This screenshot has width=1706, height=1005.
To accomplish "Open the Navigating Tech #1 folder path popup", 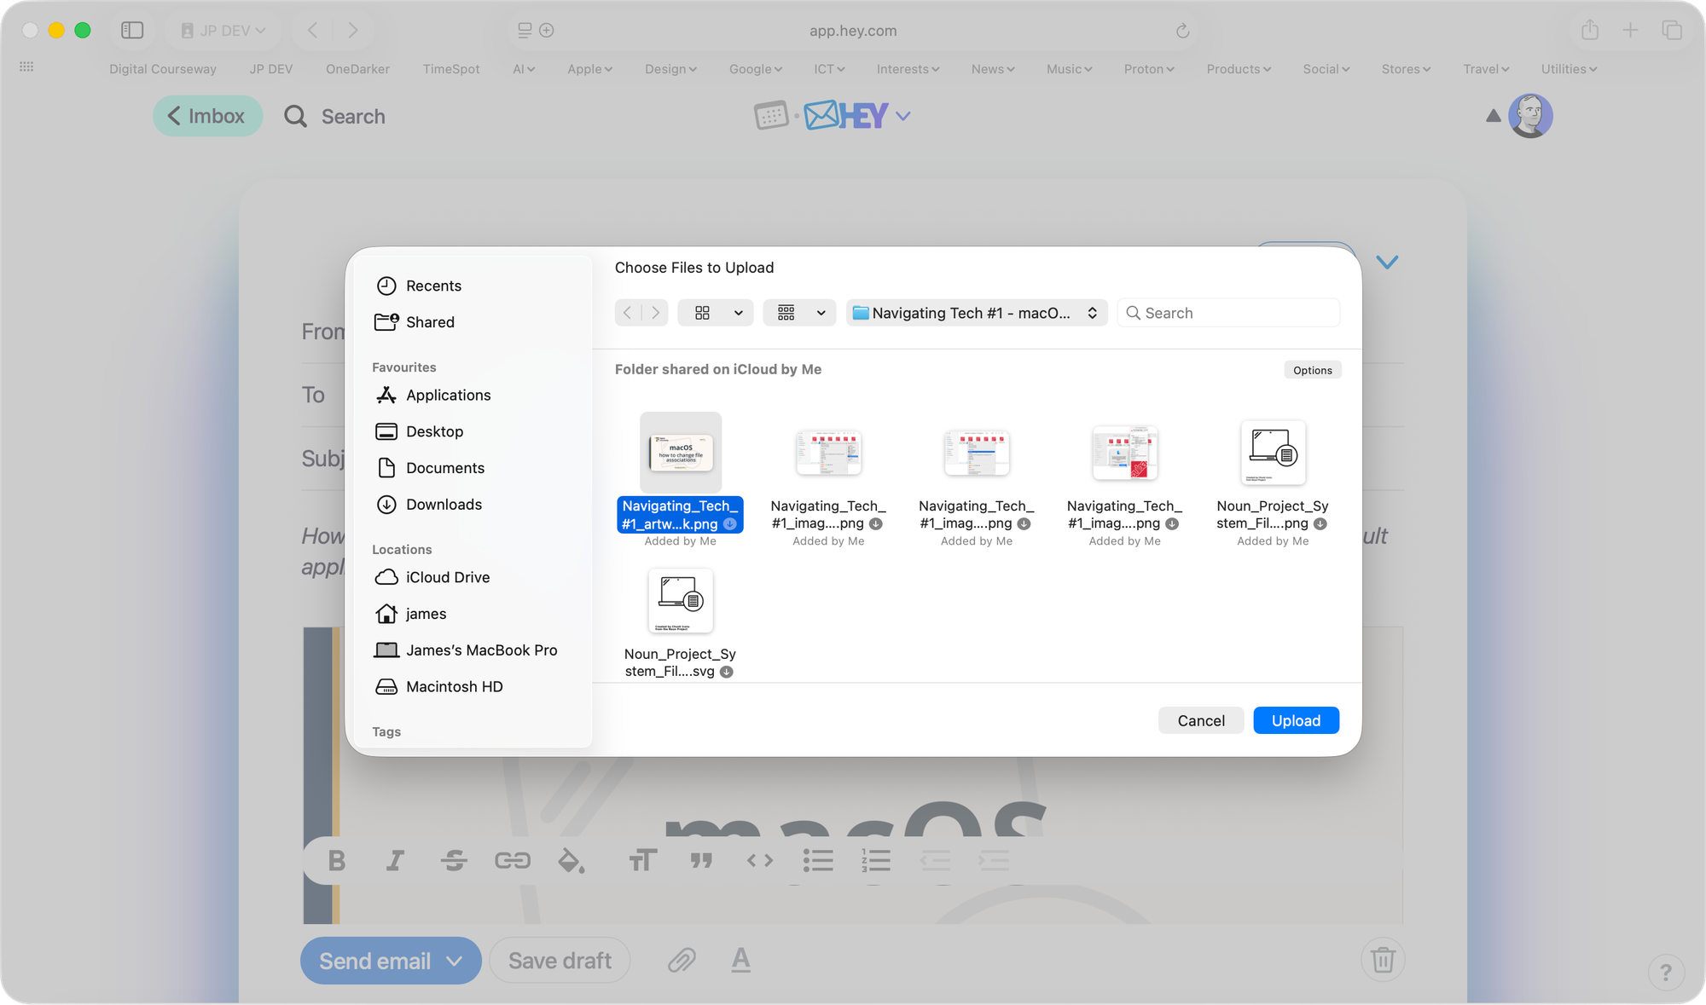I will coord(976,313).
